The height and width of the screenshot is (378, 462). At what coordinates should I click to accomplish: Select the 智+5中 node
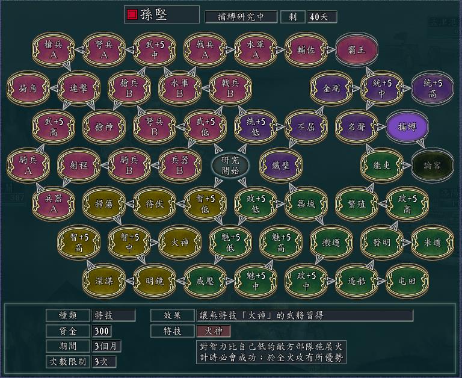(x=129, y=242)
